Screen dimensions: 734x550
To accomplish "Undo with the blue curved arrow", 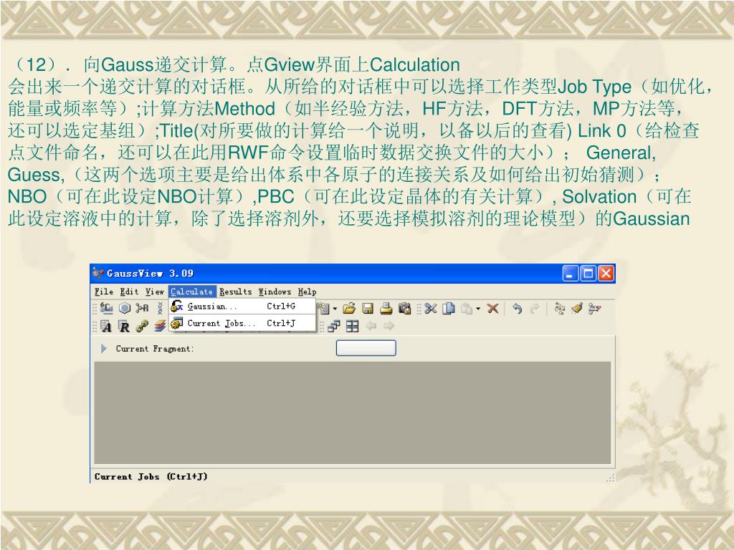I will coord(517,308).
